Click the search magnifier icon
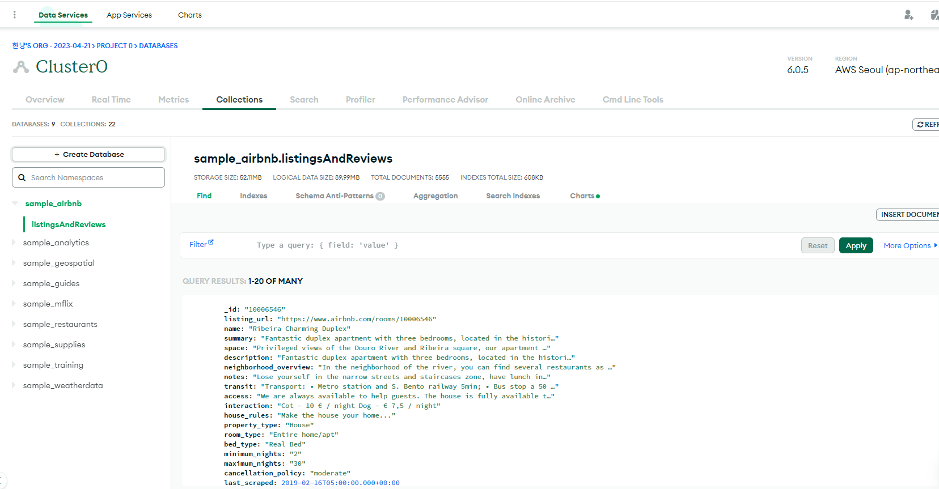The width and height of the screenshot is (939, 489). pos(22,177)
